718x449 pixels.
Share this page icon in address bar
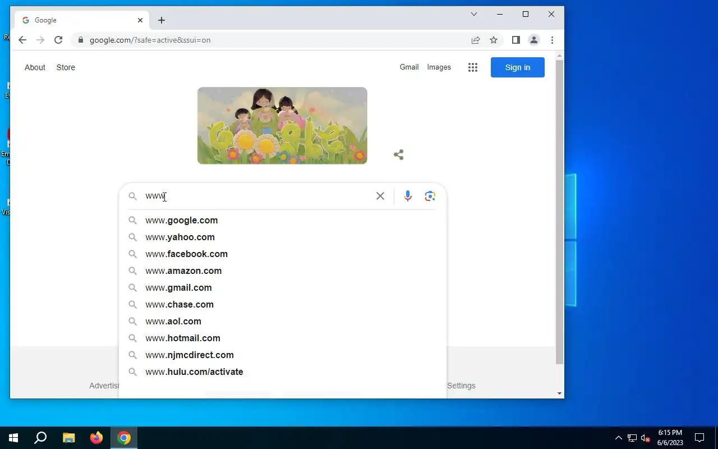tap(476, 40)
